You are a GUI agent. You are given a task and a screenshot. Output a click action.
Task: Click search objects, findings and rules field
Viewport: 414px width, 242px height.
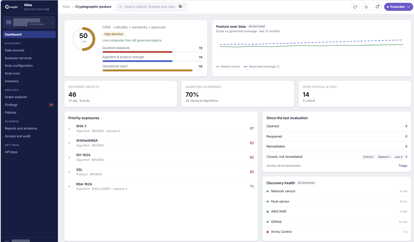[152, 7]
